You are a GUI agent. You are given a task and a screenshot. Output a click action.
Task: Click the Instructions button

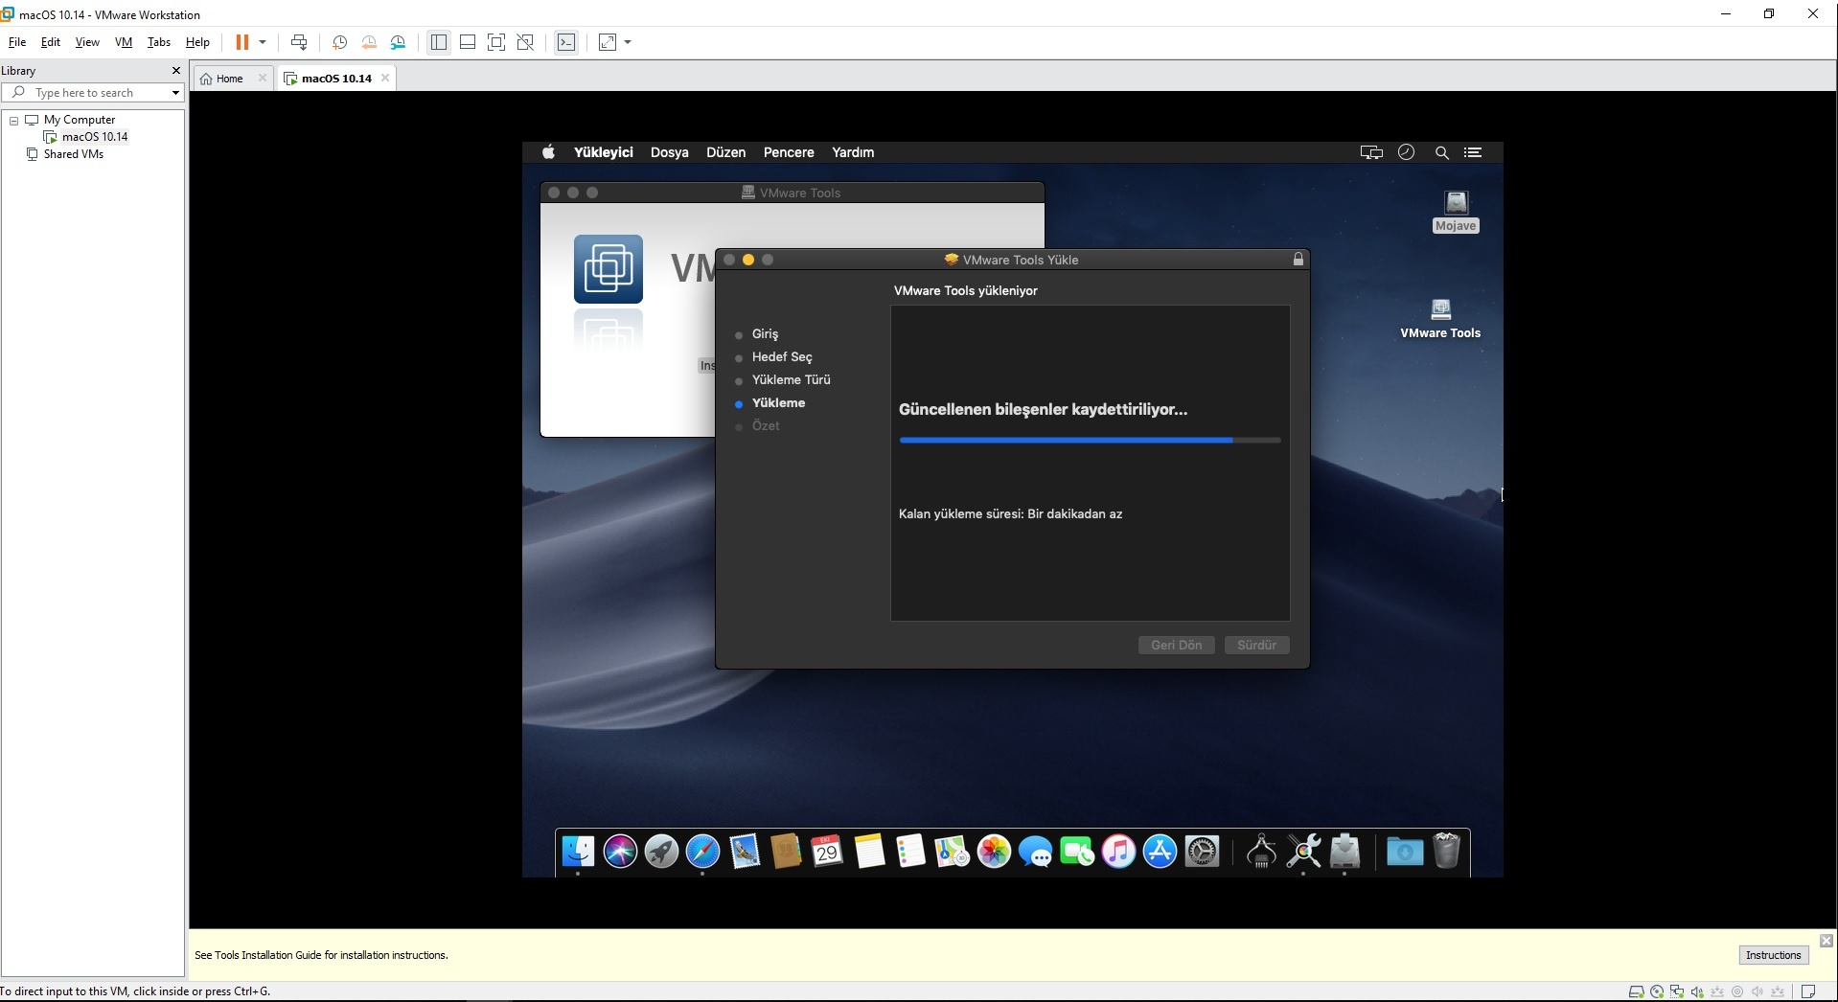[1773, 955]
